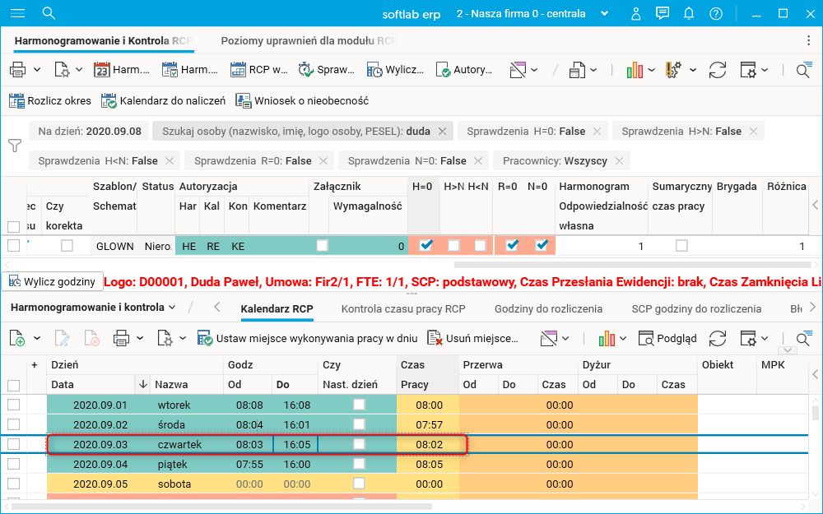Select the row checkbox for 2020.09.05
The width and height of the screenshot is (823, 514).
coord(14,484)
